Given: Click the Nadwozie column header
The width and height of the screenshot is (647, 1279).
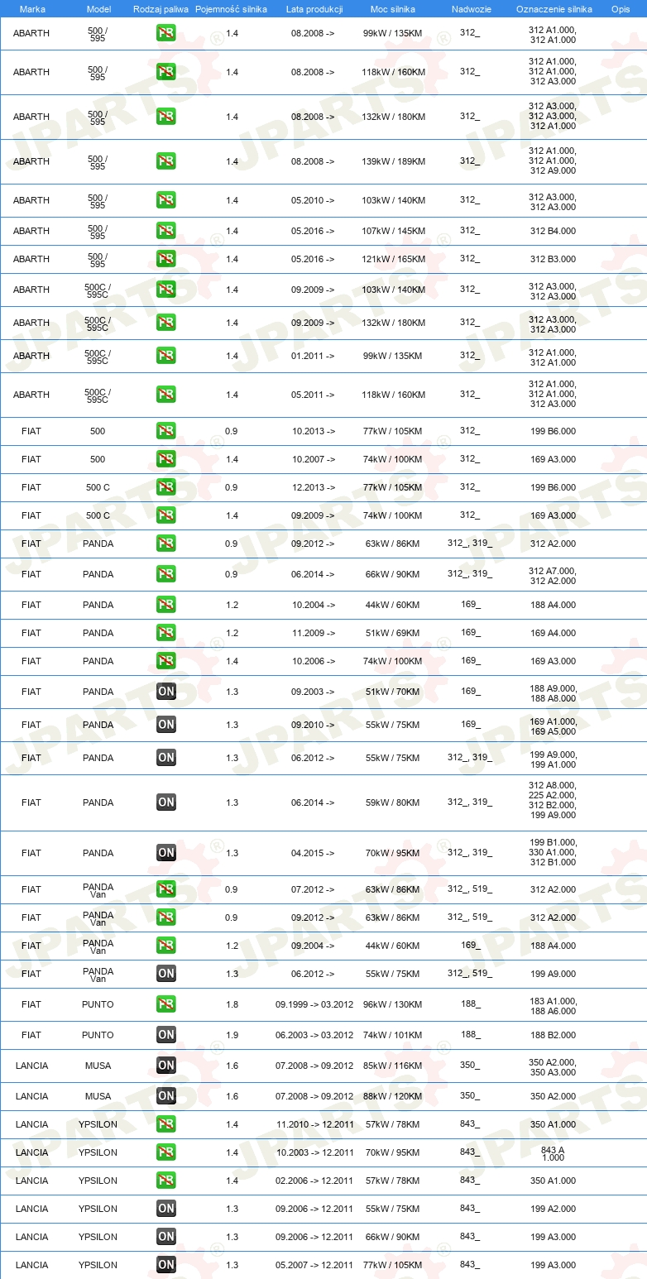Looking at the screenshot, I should pos(470,9).
